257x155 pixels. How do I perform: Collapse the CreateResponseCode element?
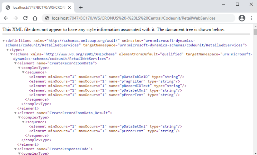tap(16, 149)
